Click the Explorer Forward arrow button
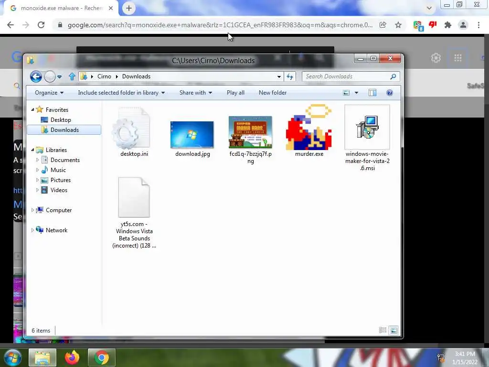 click(50, 76)
